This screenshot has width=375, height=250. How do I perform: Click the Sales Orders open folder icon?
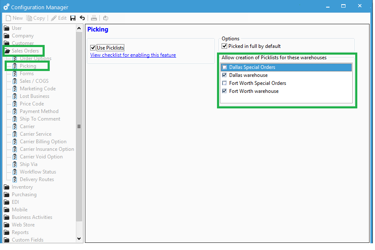pyautogui.click(x=7, y=51)
